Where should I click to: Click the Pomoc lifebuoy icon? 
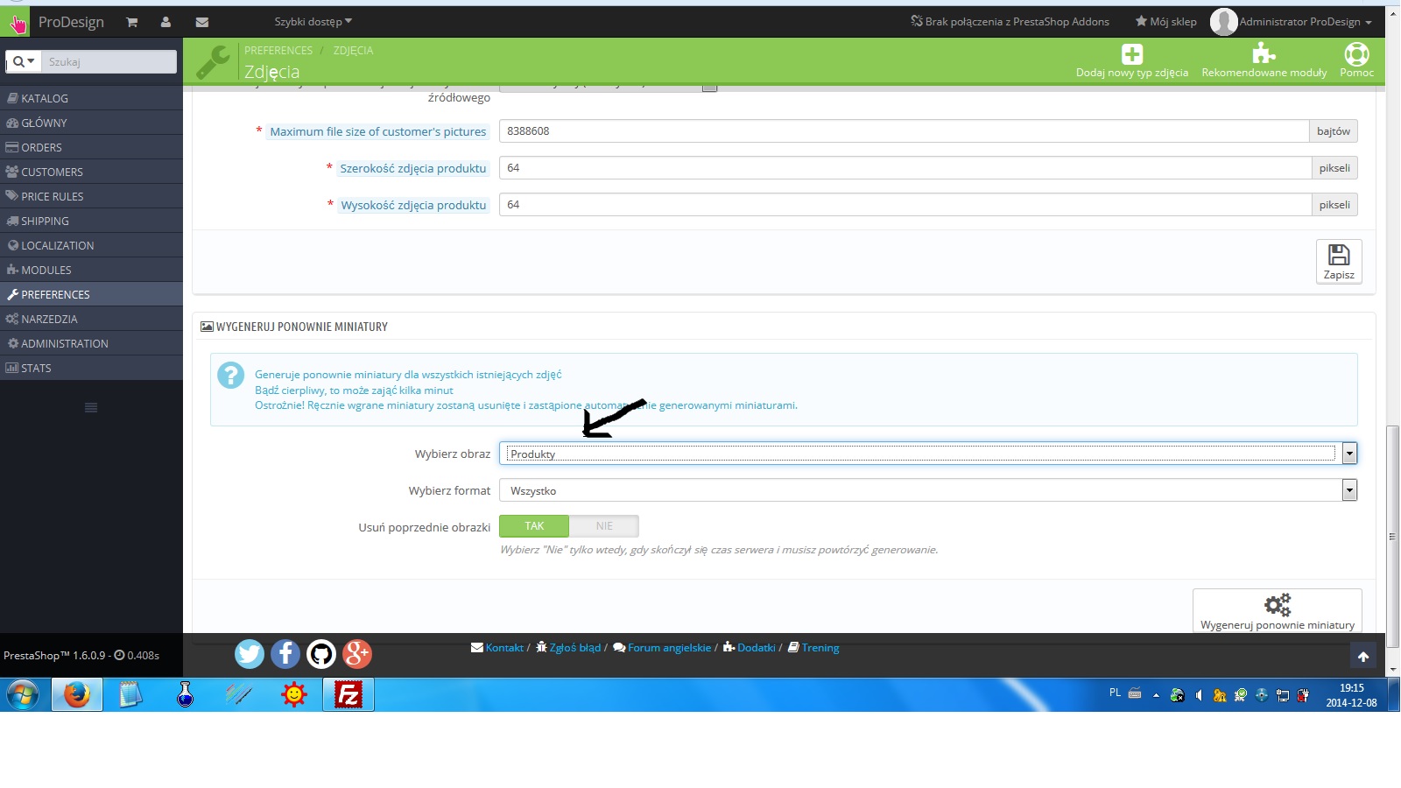coord(1356,54)
